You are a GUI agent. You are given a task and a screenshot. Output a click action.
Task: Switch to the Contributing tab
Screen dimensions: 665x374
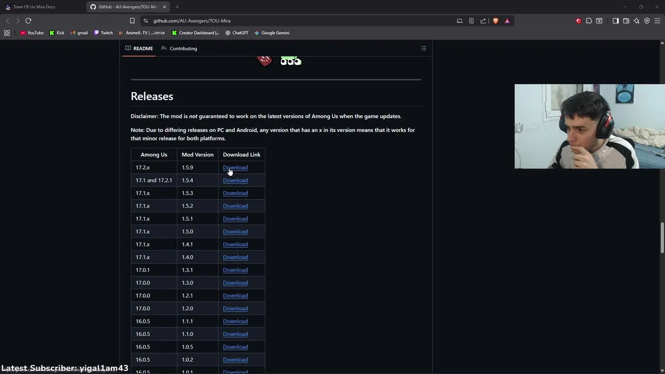point(179,48)
